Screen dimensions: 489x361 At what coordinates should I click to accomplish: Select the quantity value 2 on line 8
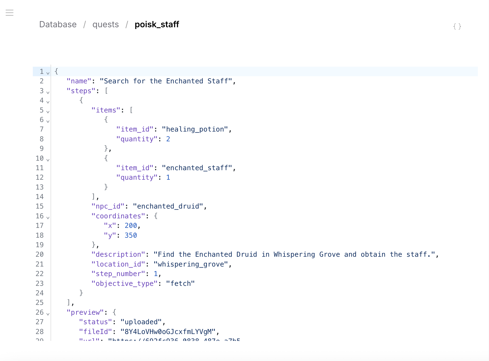(168, 139)
